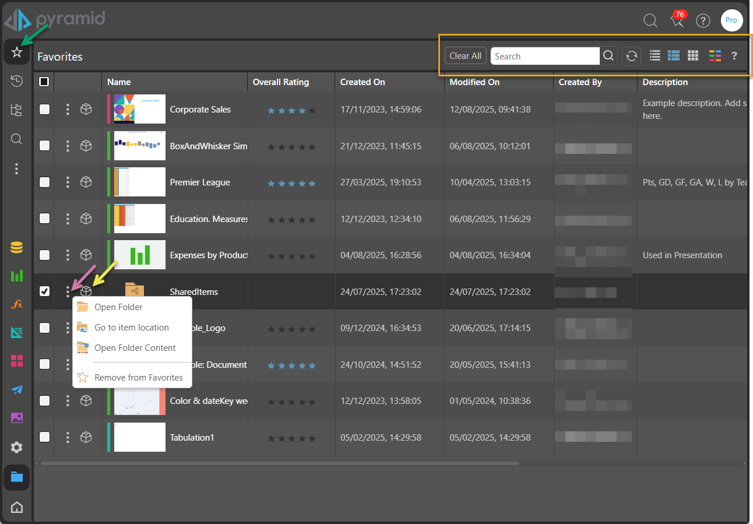Click into the Search input field
The image size is (753, 524).
[x=544, y=56]
